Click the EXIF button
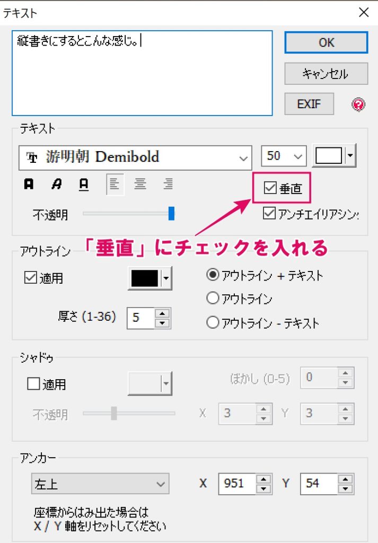The image size is (378, 543). tap(309, 104)
